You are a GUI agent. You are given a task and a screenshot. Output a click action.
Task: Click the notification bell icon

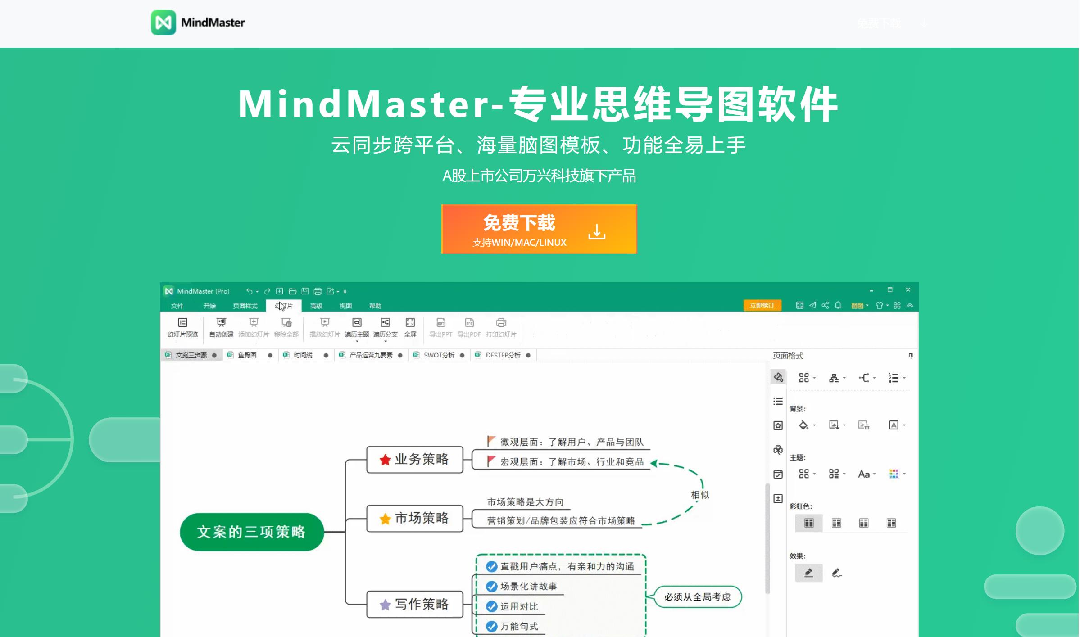838,305
